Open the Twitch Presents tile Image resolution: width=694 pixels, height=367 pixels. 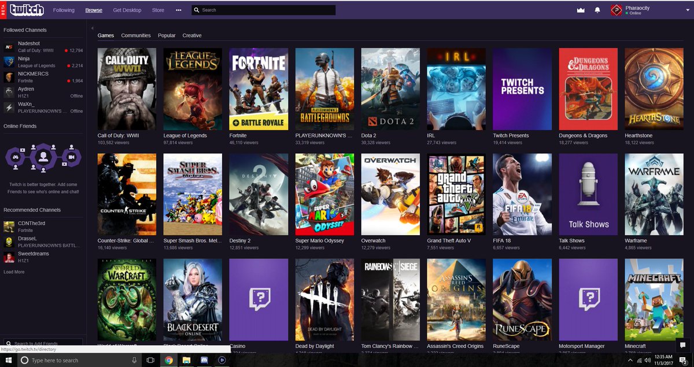(x=522, y=88)
